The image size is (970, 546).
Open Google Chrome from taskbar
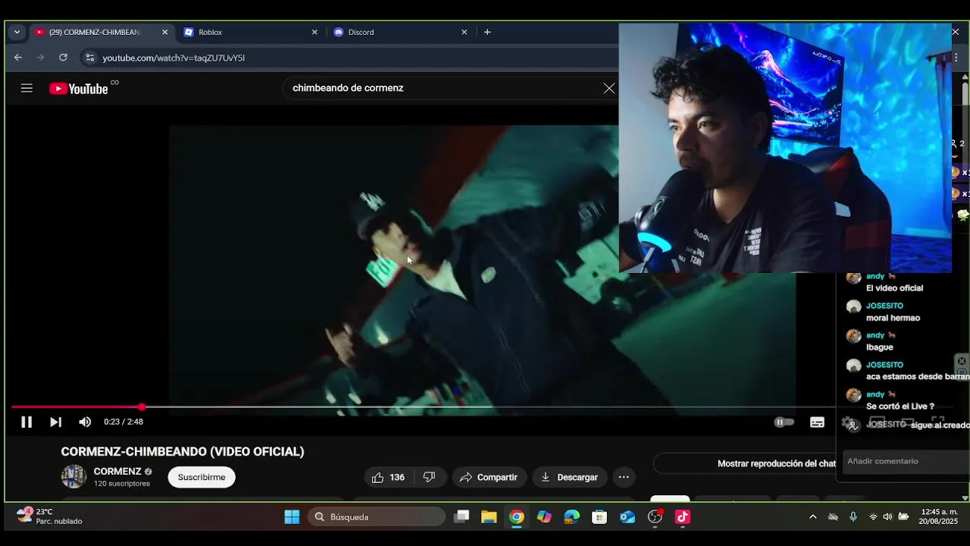516,517
